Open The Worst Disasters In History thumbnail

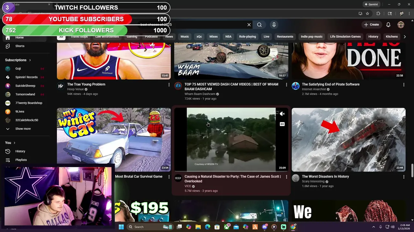[x=348, y=140]
